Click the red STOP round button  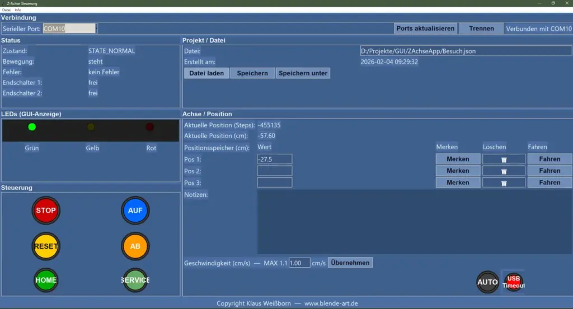click(46, 211)
